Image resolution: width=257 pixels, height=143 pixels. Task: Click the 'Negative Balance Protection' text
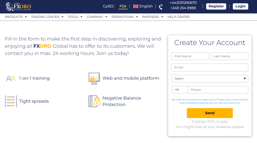pyautogui.click(x=122, y=101)
